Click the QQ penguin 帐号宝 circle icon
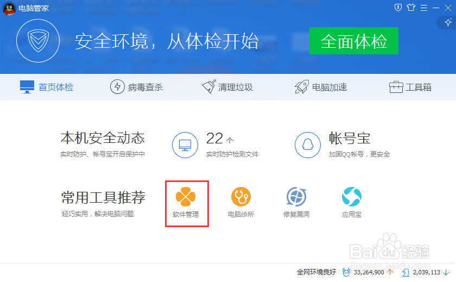This screenshot has width=456, height=282. (308, 145)
